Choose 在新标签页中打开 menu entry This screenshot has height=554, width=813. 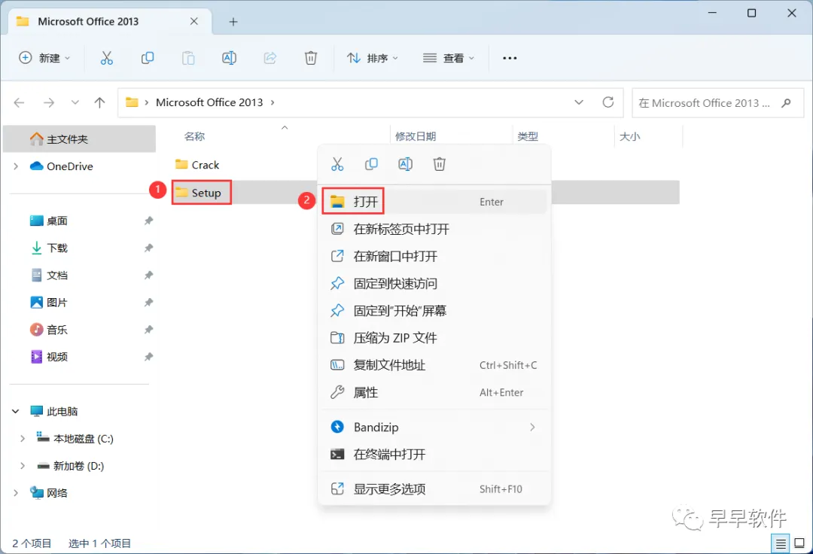434,229
